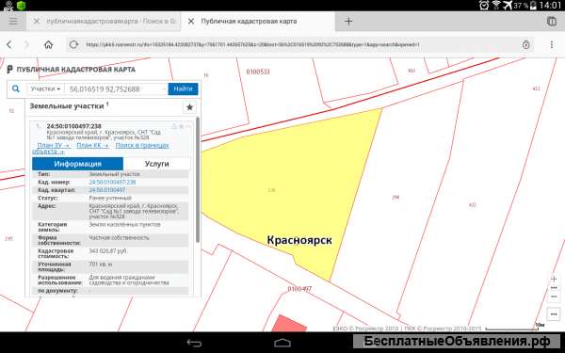565x353 pixels.
Task: Open Поиск в границах объекта link
Action: click(142, 145)
